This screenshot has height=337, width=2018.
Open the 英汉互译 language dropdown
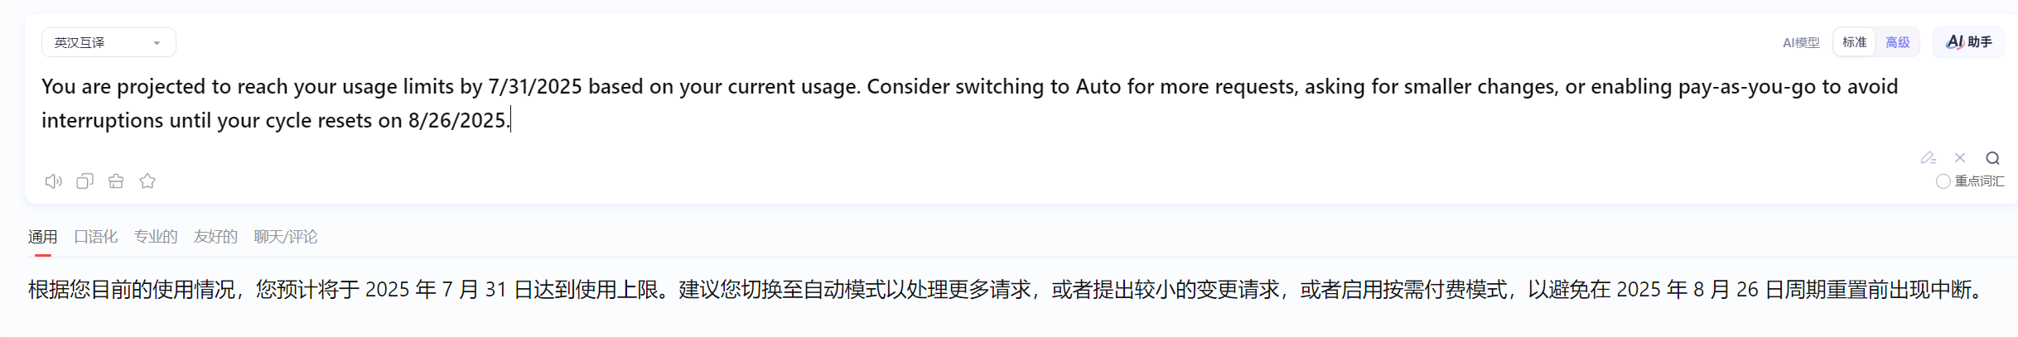tap(109, 42)
